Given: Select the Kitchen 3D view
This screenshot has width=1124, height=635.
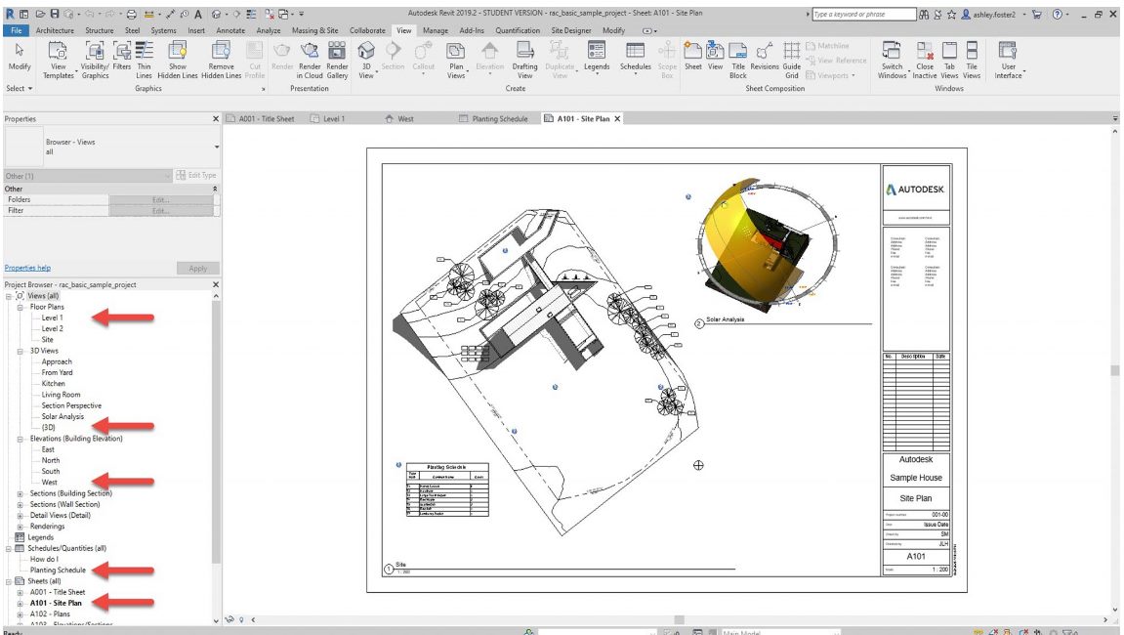Looking at the screenshot, I should (x=53, y=384).
